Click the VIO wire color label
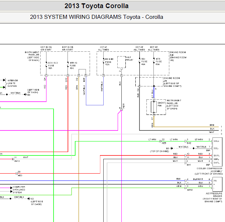Viewport: 225px width, 222px height. click(45, 87)
